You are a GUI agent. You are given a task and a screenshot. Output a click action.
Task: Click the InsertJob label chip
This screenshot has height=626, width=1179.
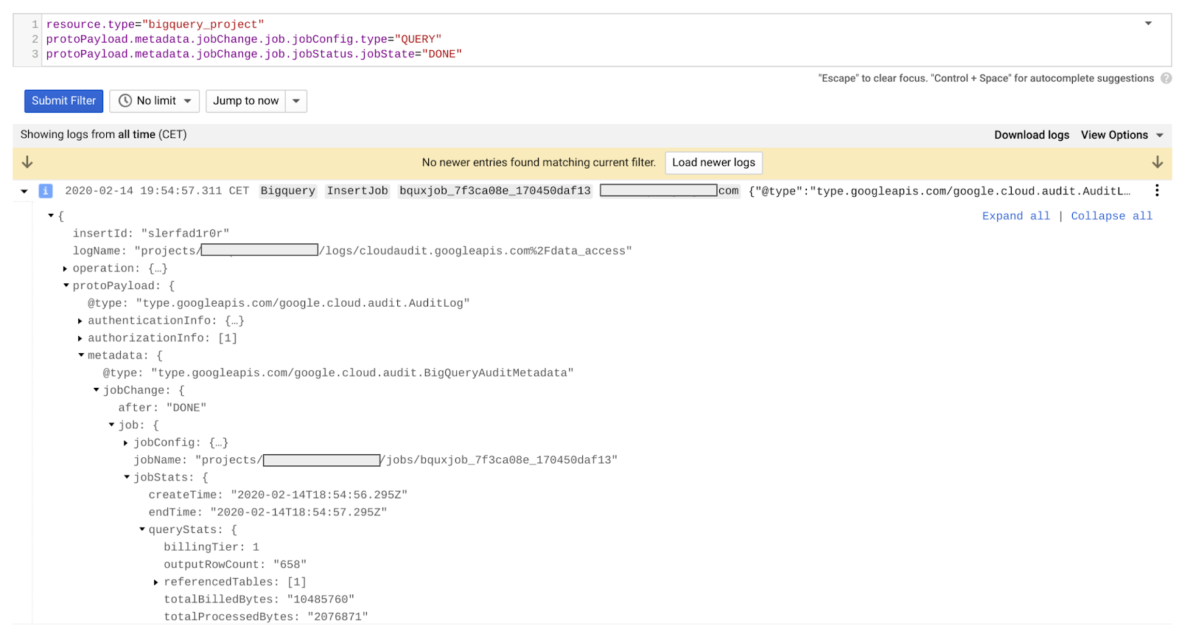pyautogui.click(x=357, y=191)
